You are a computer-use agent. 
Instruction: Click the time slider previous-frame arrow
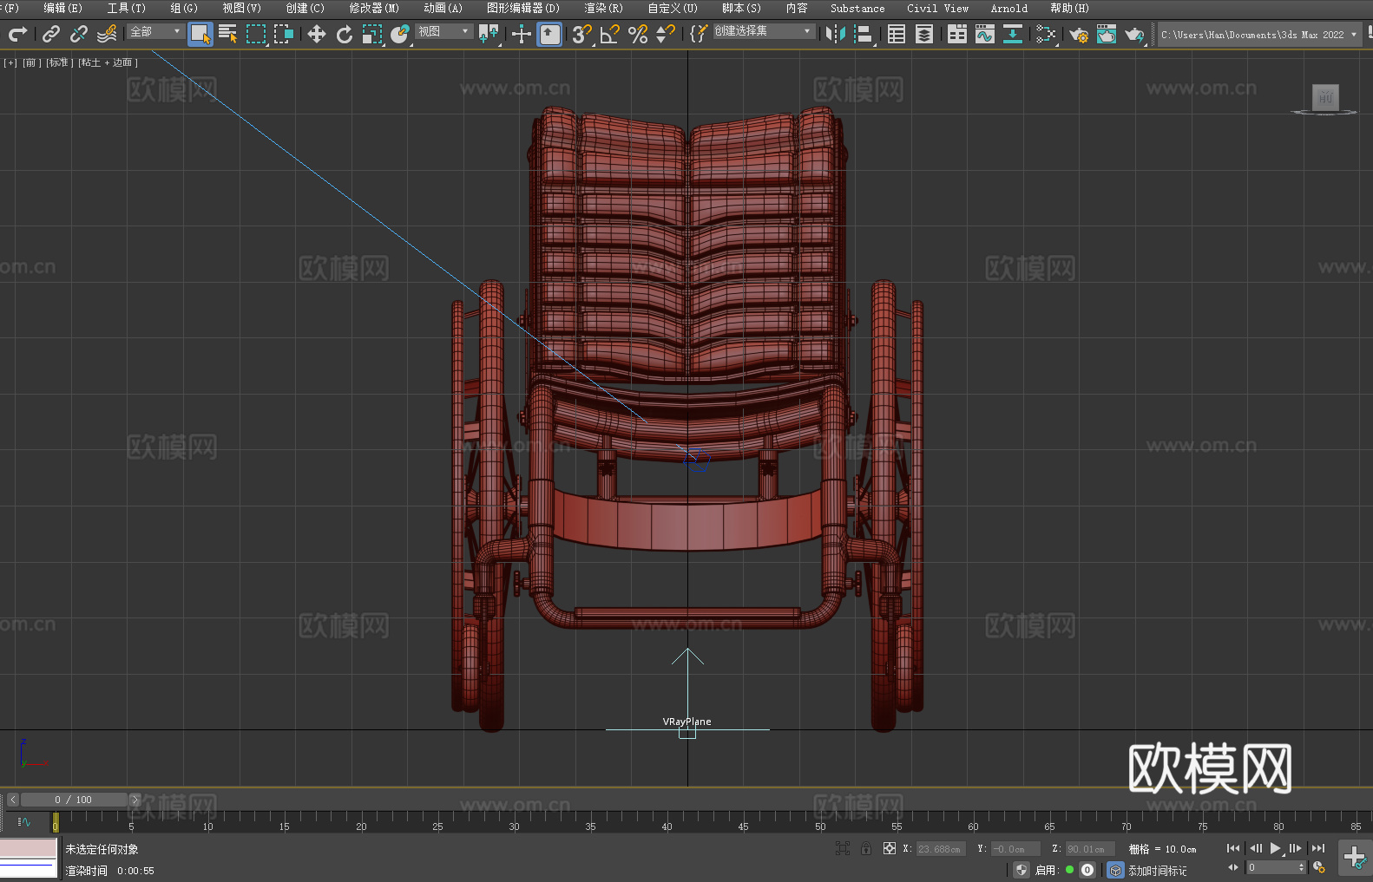pos(12,800)
